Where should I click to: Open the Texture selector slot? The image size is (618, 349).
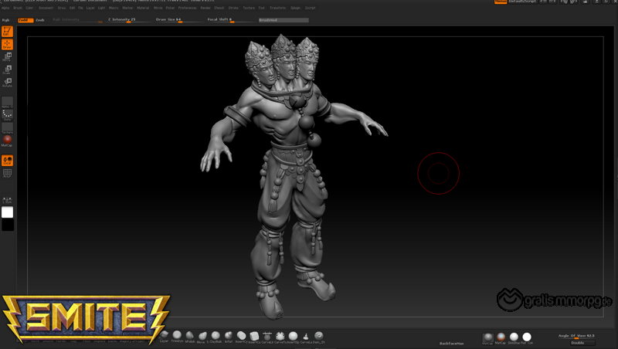pos(7,127)
